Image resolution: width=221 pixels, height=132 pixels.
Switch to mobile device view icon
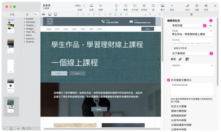tap(56, 14)
